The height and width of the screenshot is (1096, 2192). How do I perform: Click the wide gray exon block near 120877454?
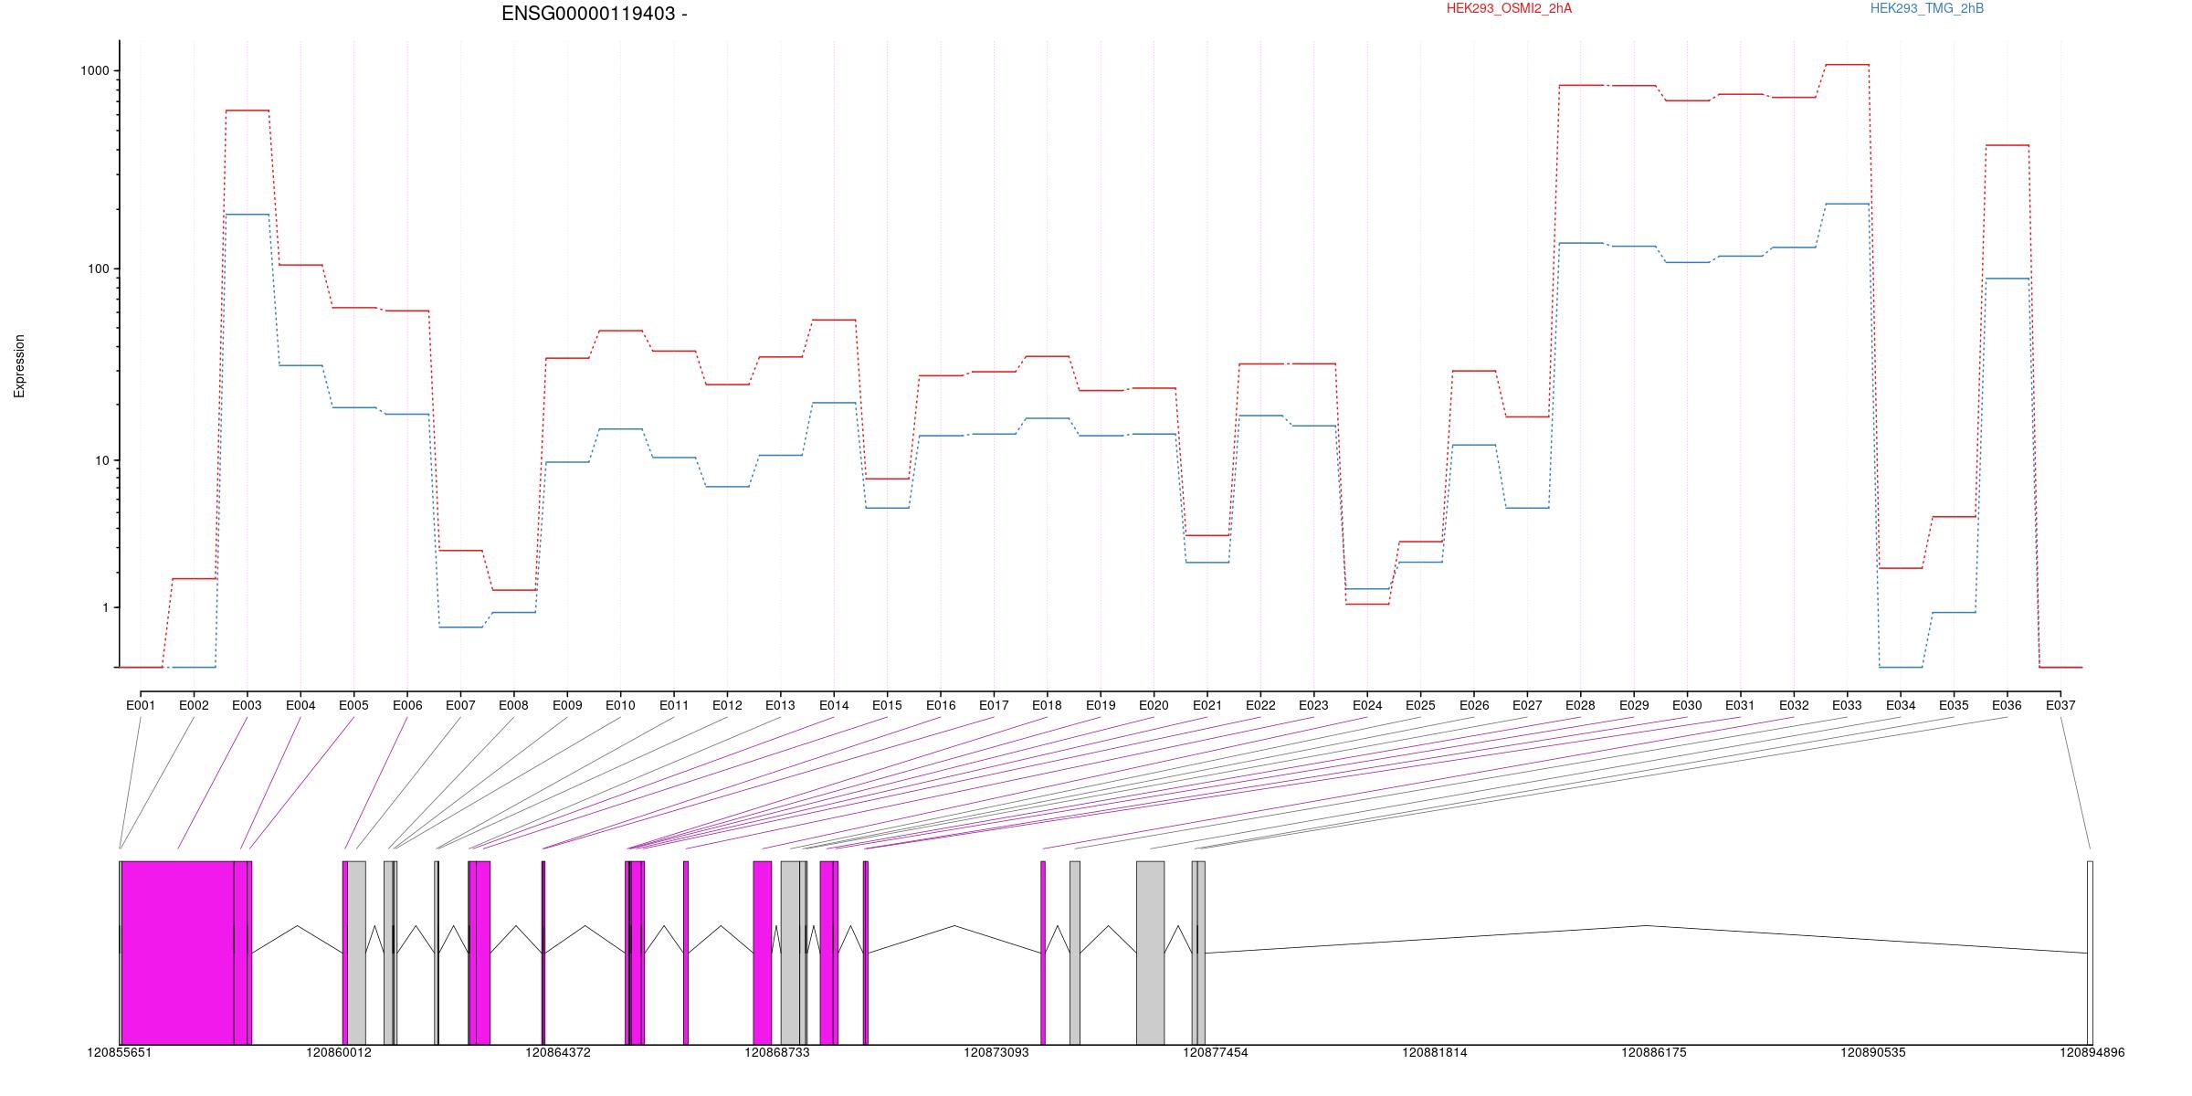point(1151,953)
